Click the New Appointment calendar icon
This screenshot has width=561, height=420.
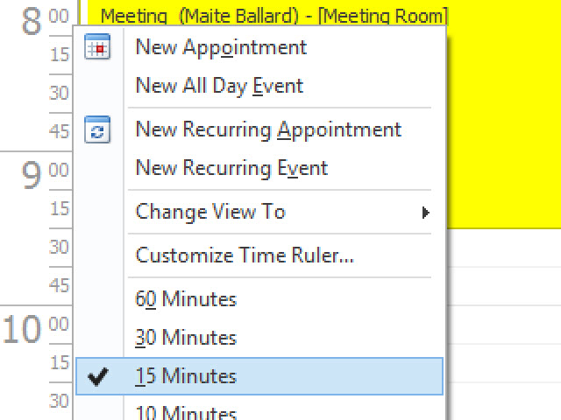tap(97, 46)
